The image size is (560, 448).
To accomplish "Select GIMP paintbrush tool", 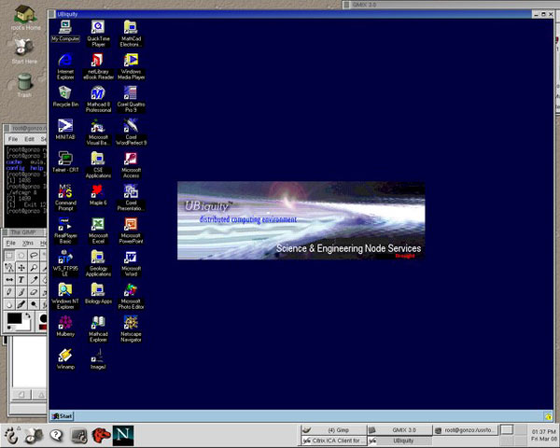I will tap(21, 292).
